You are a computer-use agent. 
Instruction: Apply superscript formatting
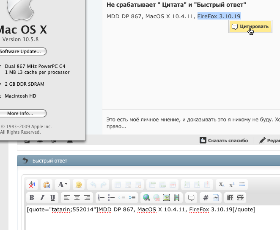click(x=232, y=185)
